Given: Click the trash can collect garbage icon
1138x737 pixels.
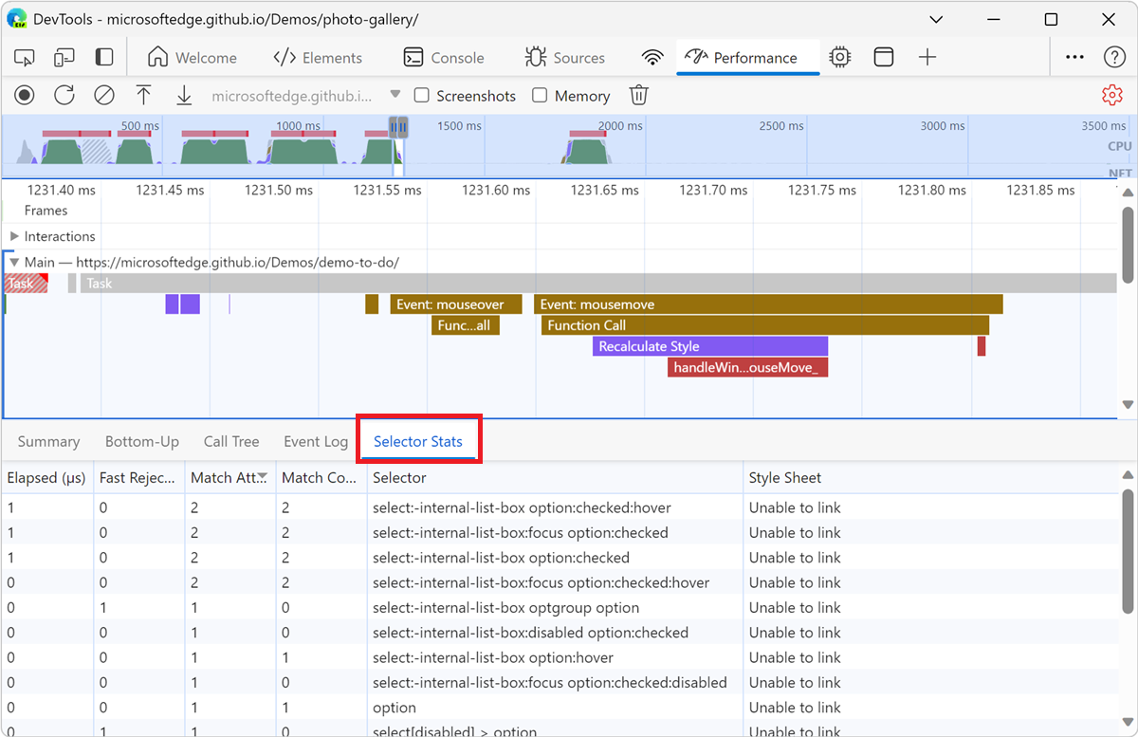Looking at the screenshot, I should pyautogui.click(x=639, y=95).
